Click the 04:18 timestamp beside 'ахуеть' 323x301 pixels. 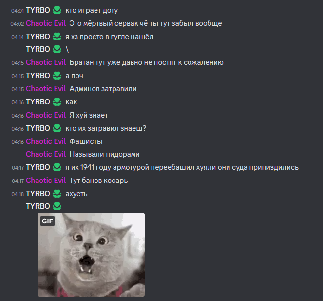pos(18,194)
